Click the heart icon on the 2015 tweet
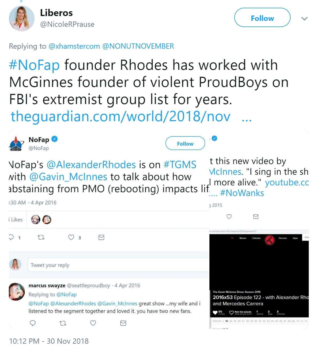 229,216
